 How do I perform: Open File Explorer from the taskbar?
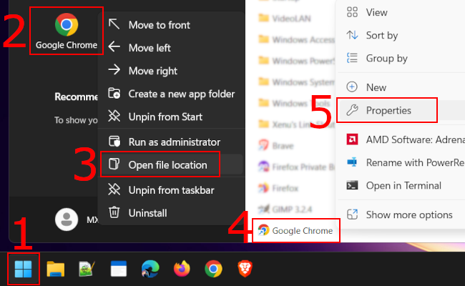tap(56, 269)
